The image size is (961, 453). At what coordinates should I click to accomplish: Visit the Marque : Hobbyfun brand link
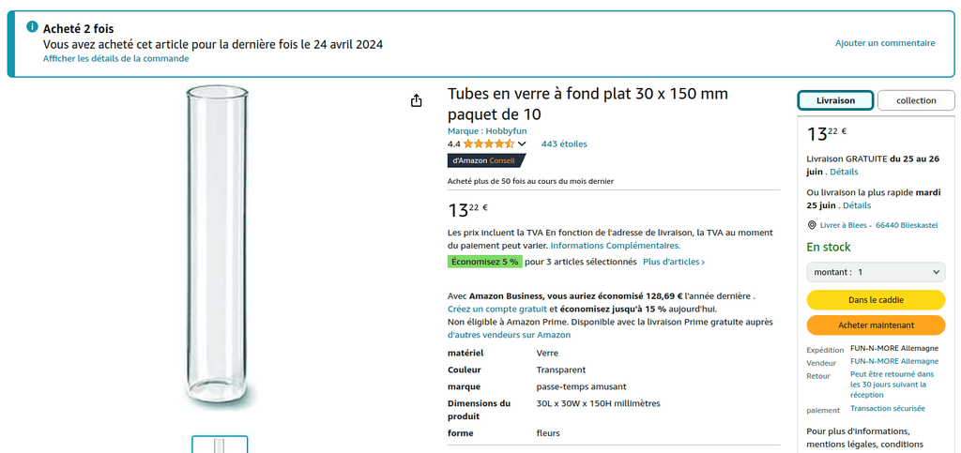[487, 131]
